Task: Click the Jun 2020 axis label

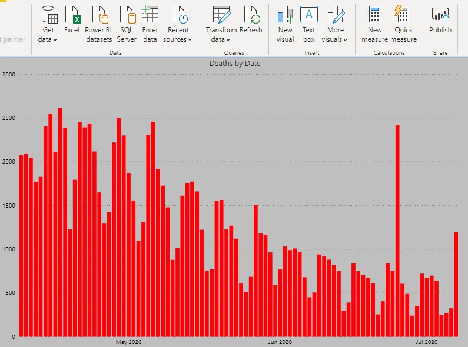Action: click(x=280, y=342)
